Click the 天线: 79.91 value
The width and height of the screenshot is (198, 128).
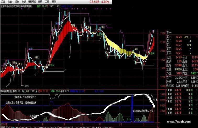(30, 91)
